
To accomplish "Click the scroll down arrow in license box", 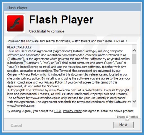I will pyautogui.click(x=134, y=101).
